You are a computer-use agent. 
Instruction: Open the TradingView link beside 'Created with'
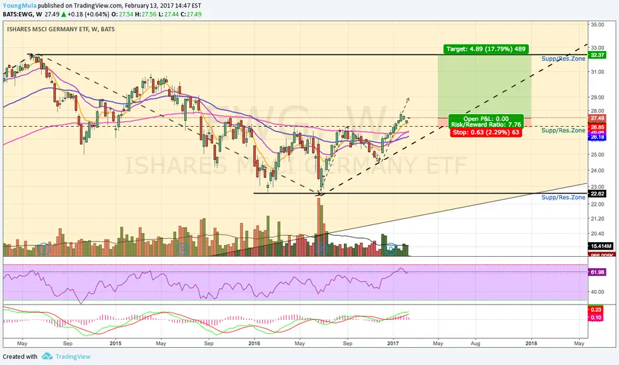72,356
